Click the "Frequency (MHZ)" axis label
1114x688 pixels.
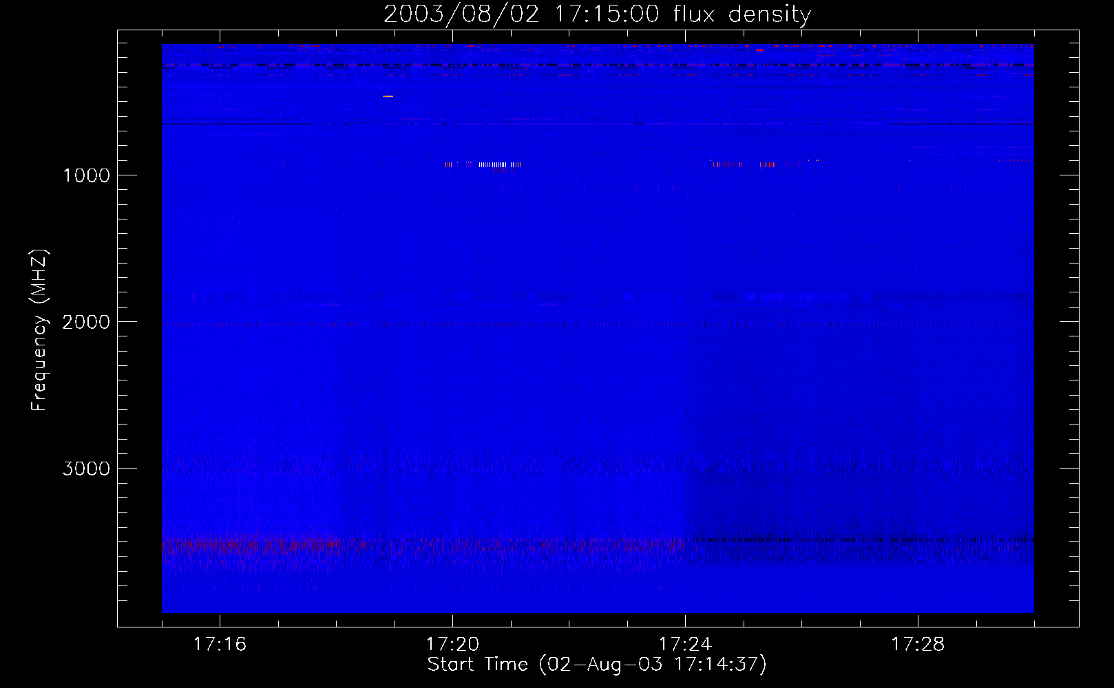(x=39, y=330)
